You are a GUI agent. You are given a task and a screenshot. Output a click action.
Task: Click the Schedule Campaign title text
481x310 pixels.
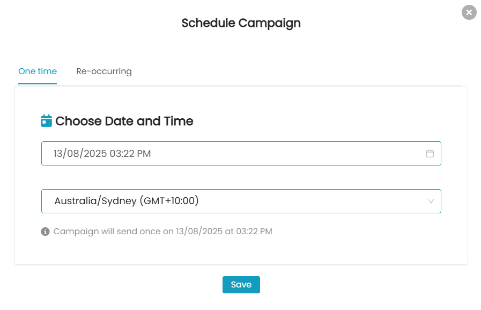pyautogui.click(x=241, y=23)
